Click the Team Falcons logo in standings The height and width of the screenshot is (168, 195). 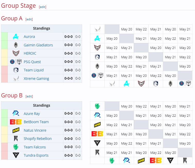pyautogui.click(x=16, y=147)
